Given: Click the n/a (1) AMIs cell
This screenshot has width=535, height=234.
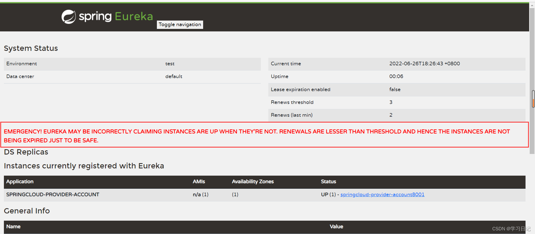Looking at the screenshot, I should coord(201,195).
